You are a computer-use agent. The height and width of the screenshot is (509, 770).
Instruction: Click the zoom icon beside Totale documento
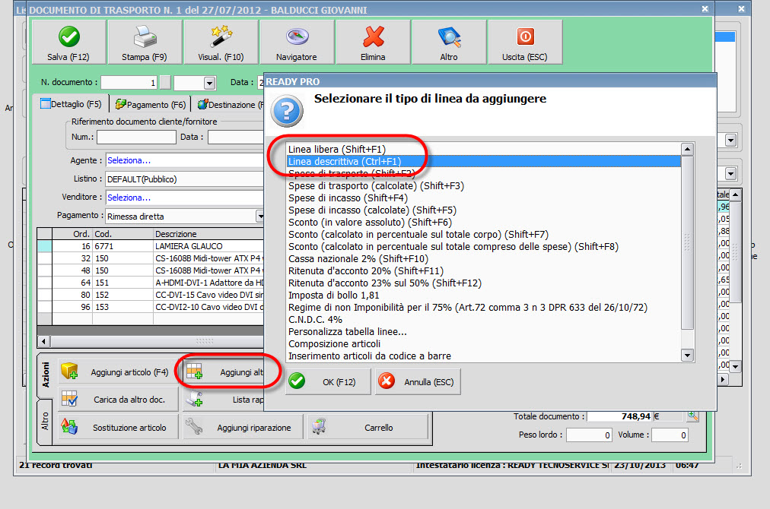[693, 416]
